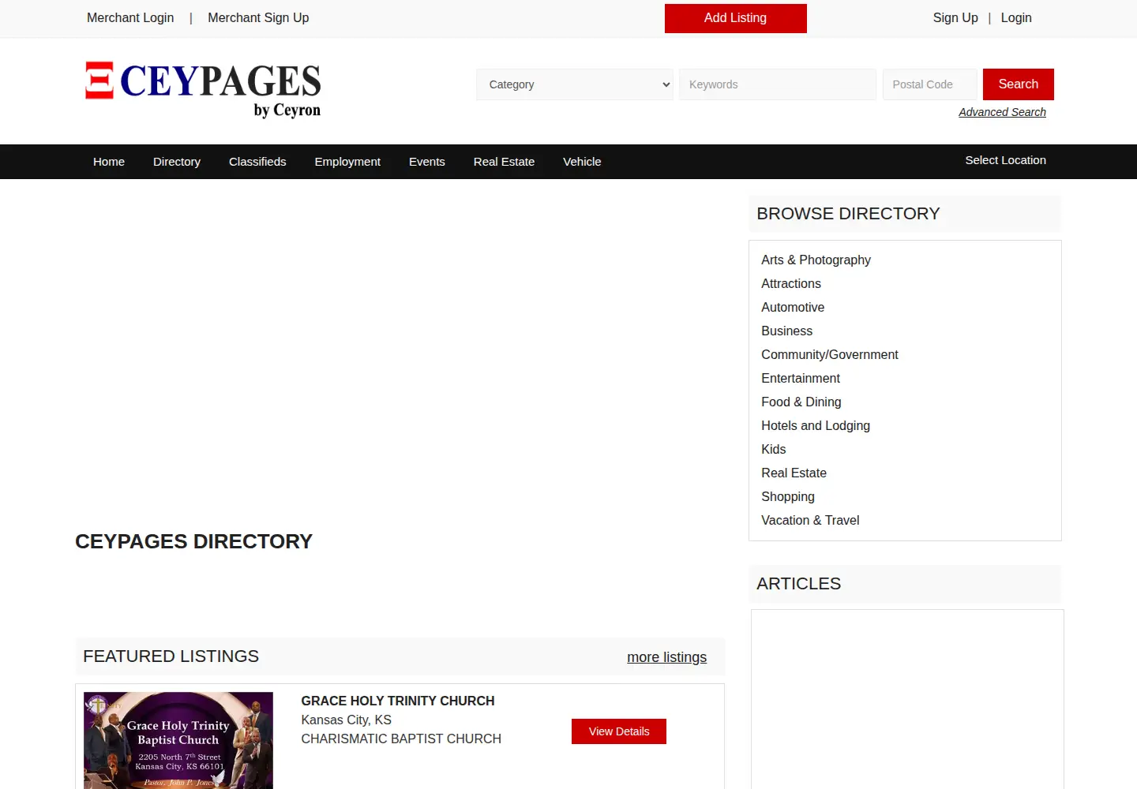1137x789 pixels.
Task: Open Real Estate in the navigation bar
Action: [x=504, y=162]
